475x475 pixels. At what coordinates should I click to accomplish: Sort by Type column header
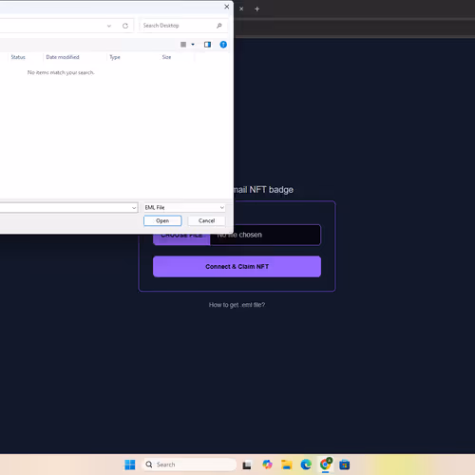pos(115,57)
